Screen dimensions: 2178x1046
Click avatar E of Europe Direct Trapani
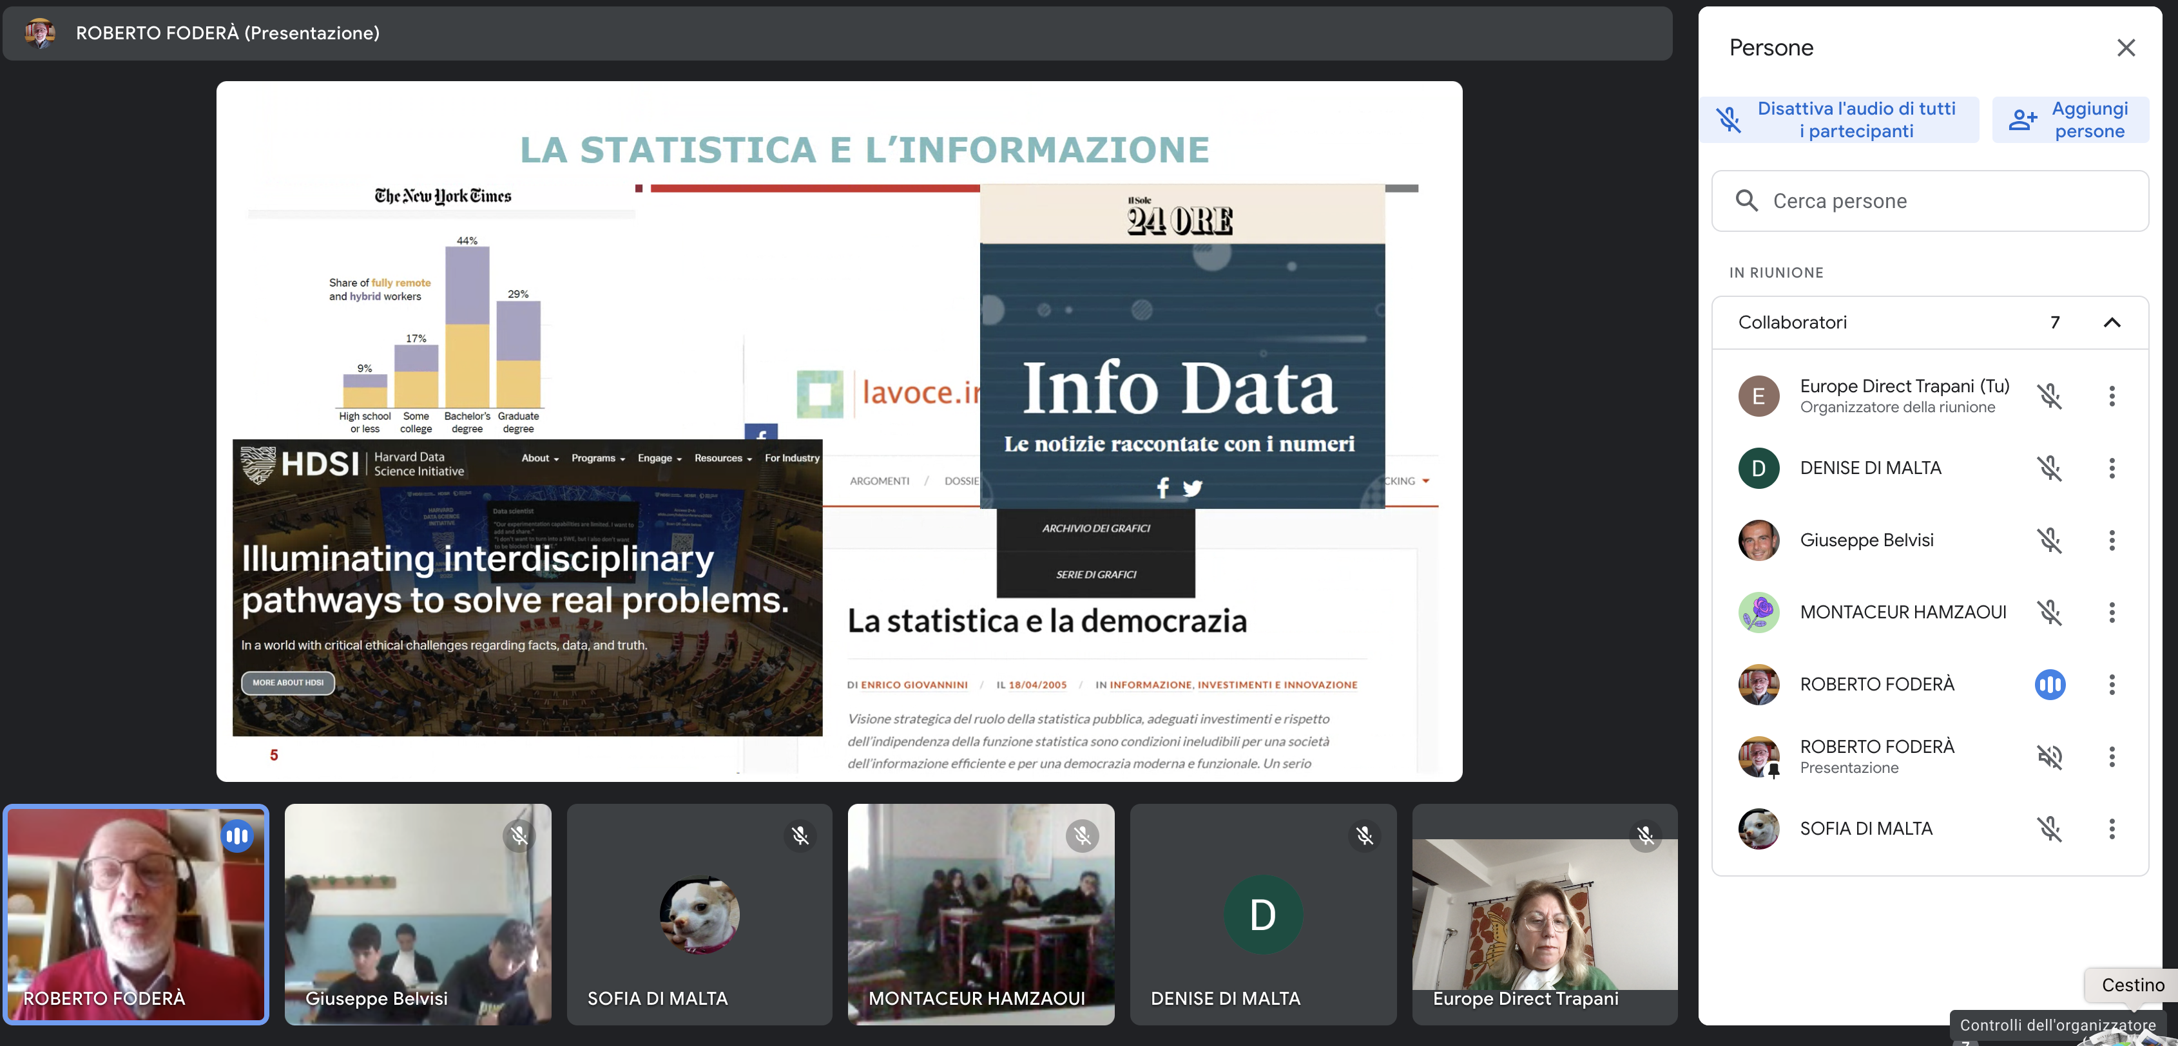click(x=1759, y=395)
